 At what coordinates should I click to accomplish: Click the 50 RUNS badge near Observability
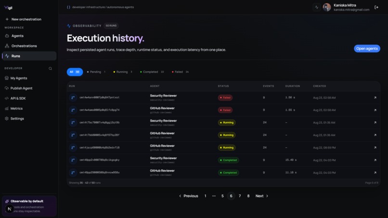(x=111, y=26)
